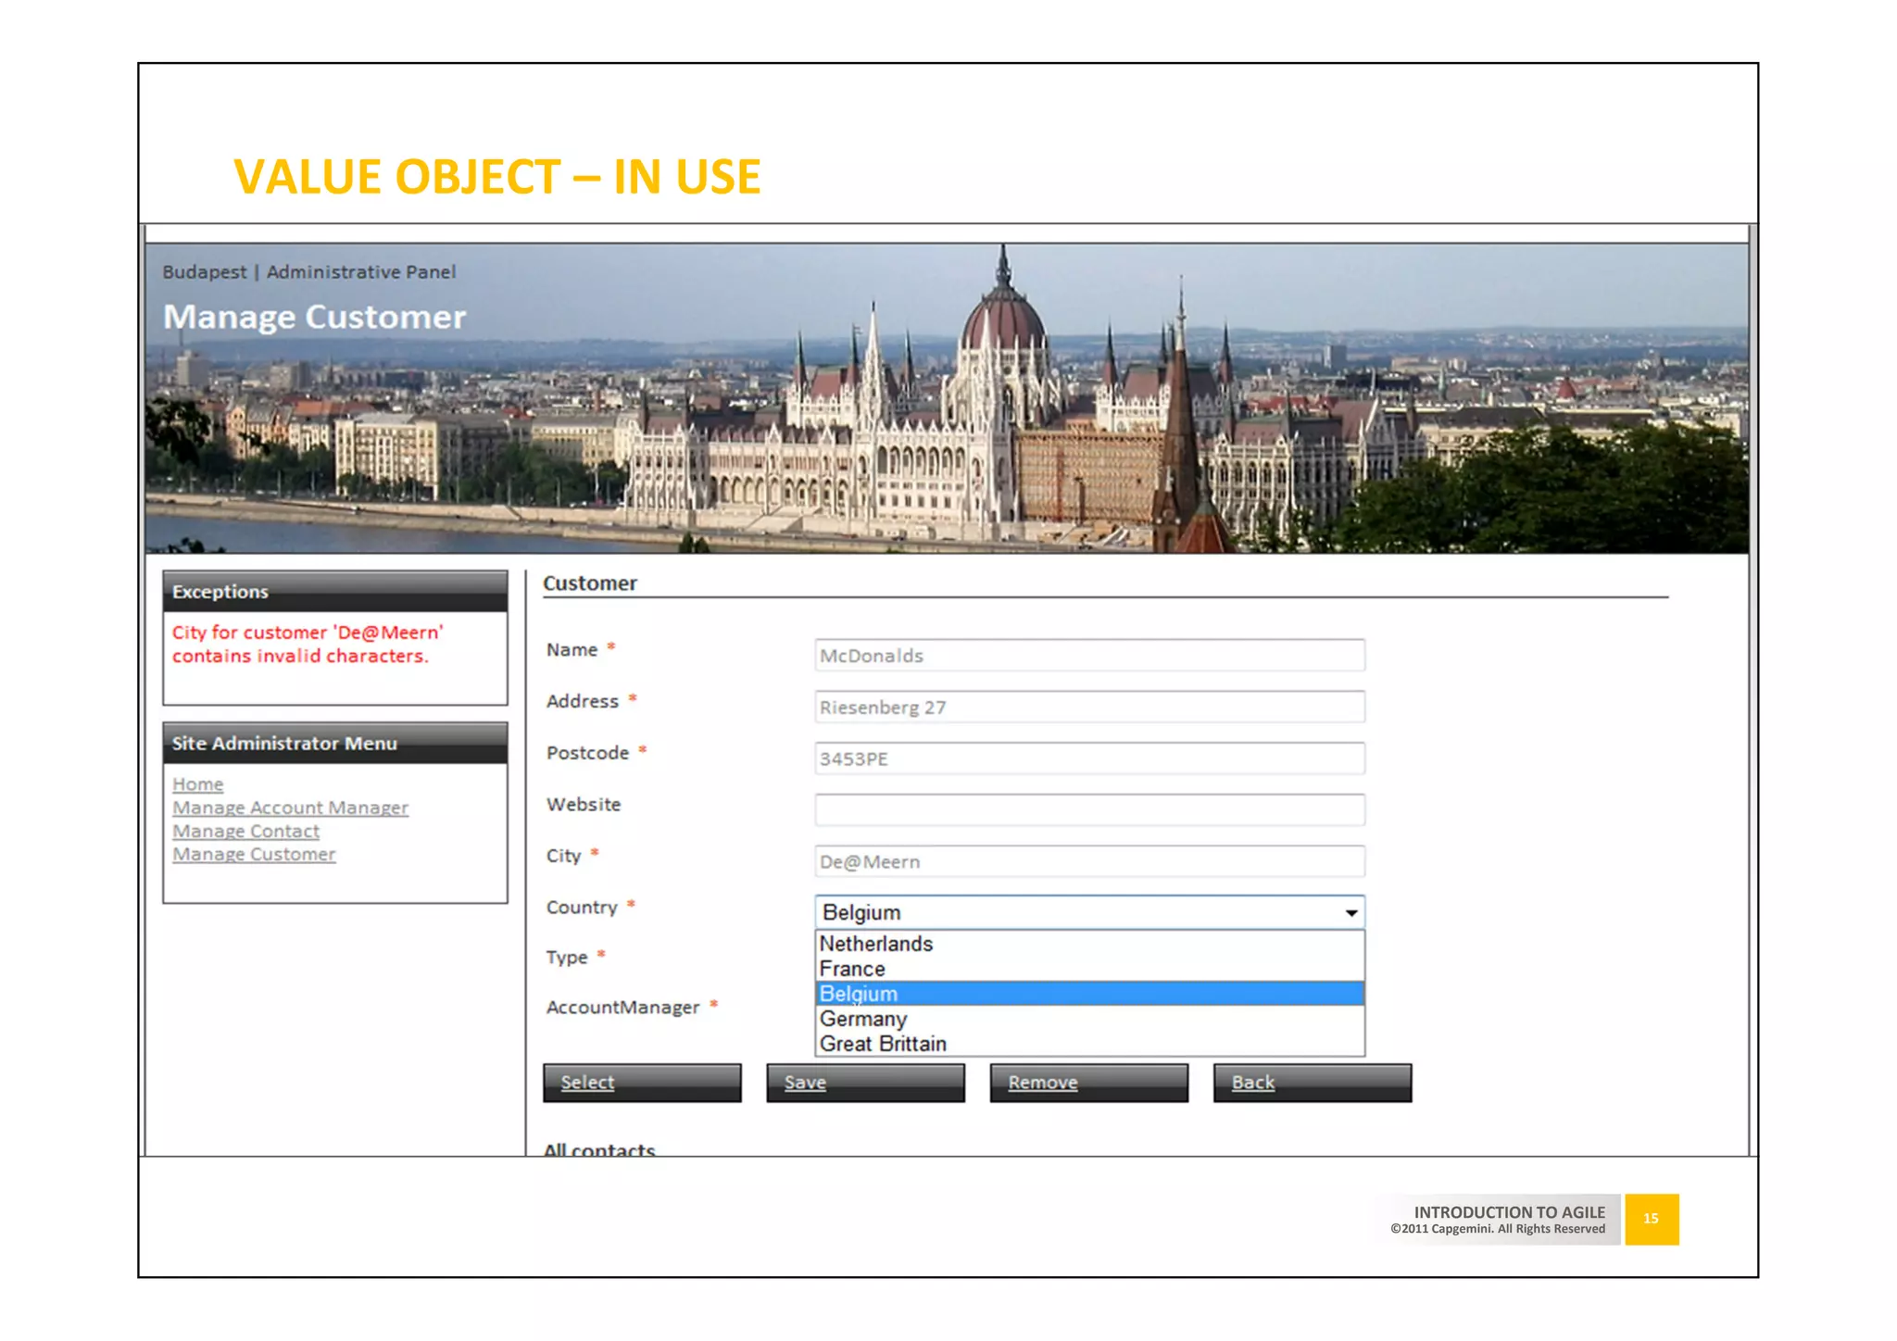
Task: Click the Save button
Action: [x=865, y=1083]
